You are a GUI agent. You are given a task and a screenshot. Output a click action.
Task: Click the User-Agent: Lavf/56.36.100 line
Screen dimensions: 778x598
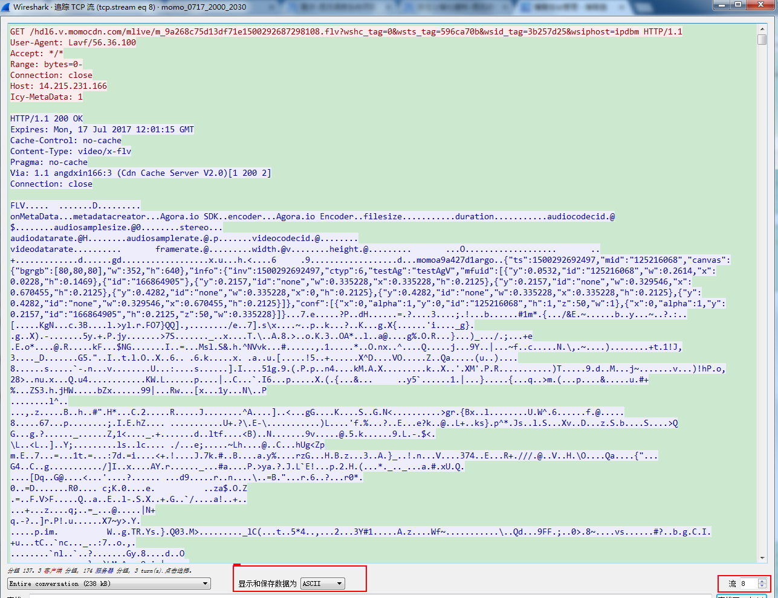tap(73, 42)
